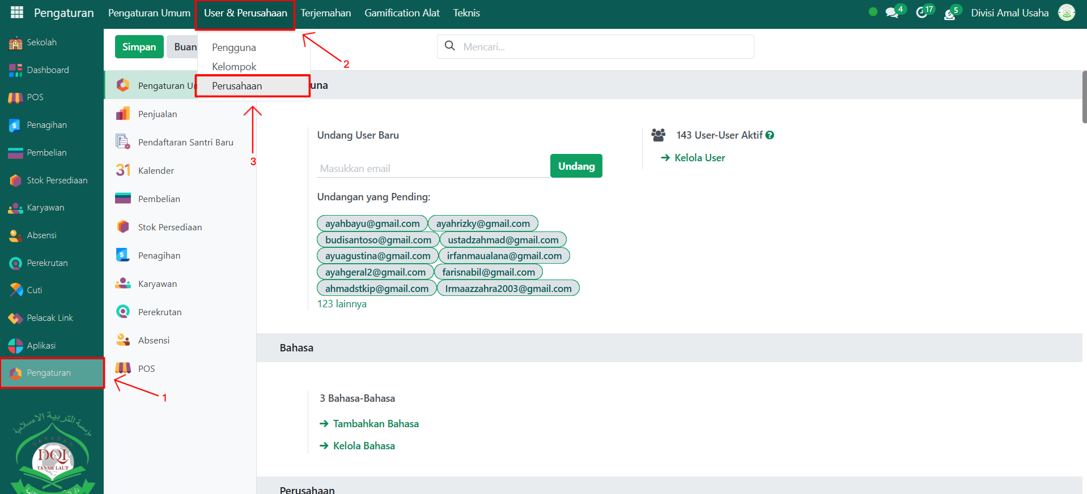Image resolution: width=1087 pixels, height=494 pixels.
Task: Select Perusahaan from the dropdown menu
Action: [237, 86]
